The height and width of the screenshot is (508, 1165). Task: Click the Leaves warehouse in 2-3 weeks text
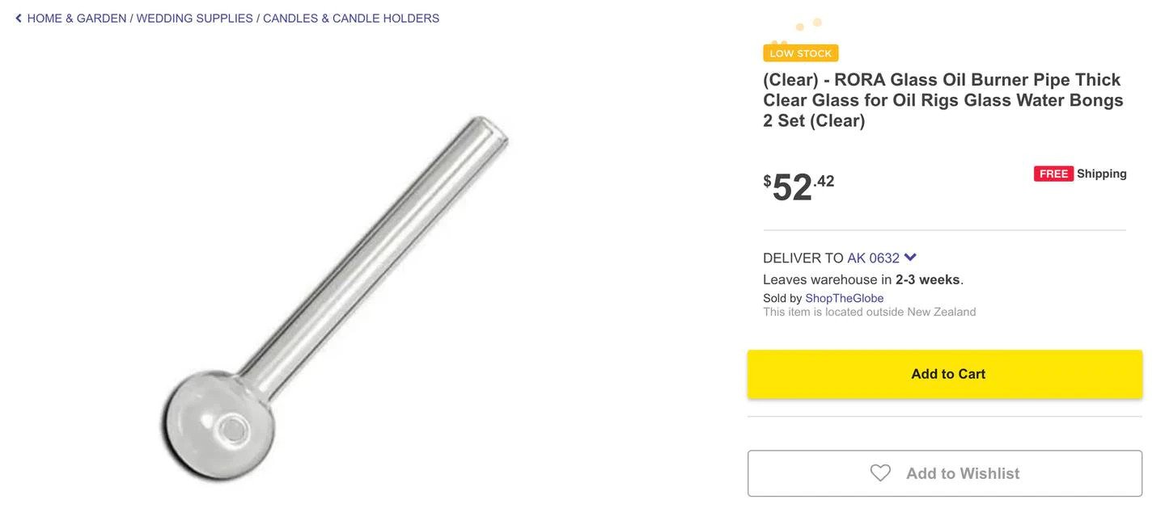(862, 279)
